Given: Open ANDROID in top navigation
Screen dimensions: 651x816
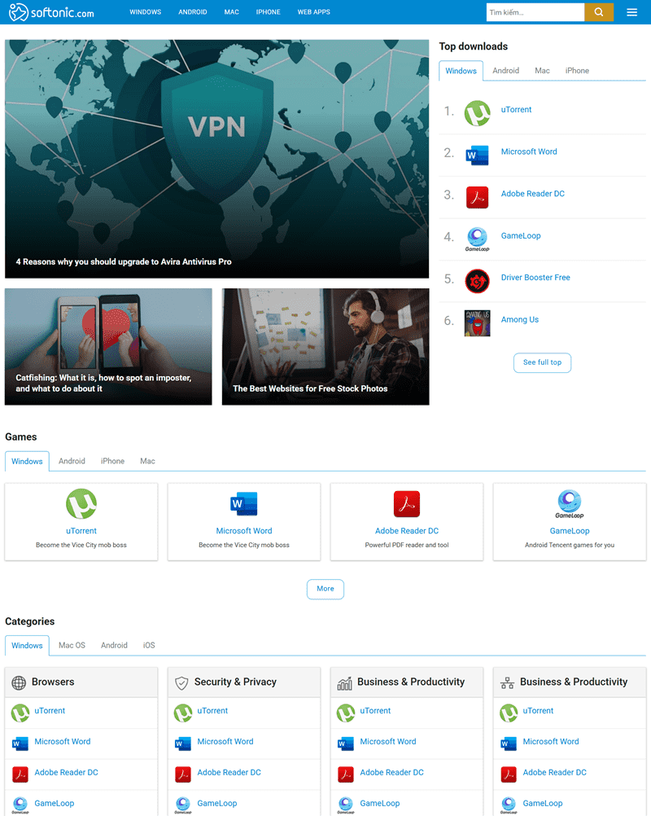Looking at the screenshot, I should (193, 12).
